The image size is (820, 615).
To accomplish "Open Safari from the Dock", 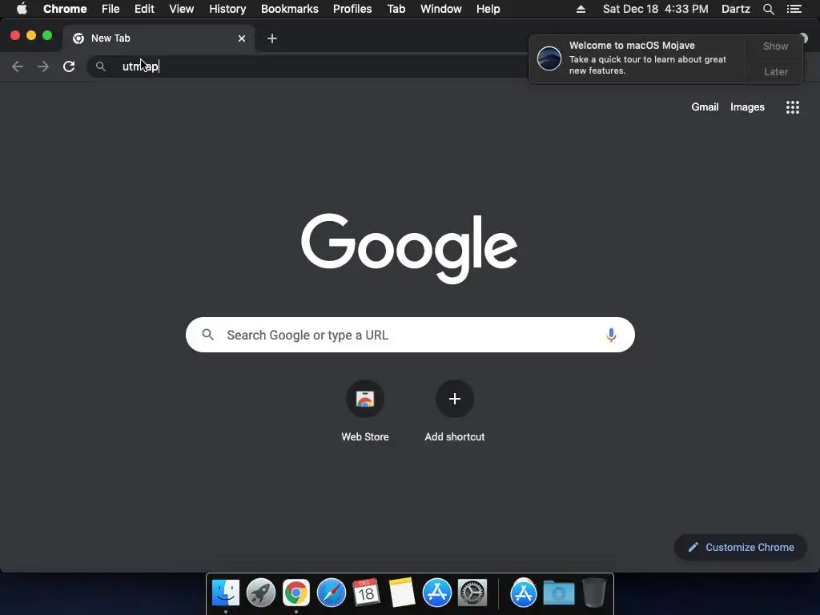I will (331, 593).
